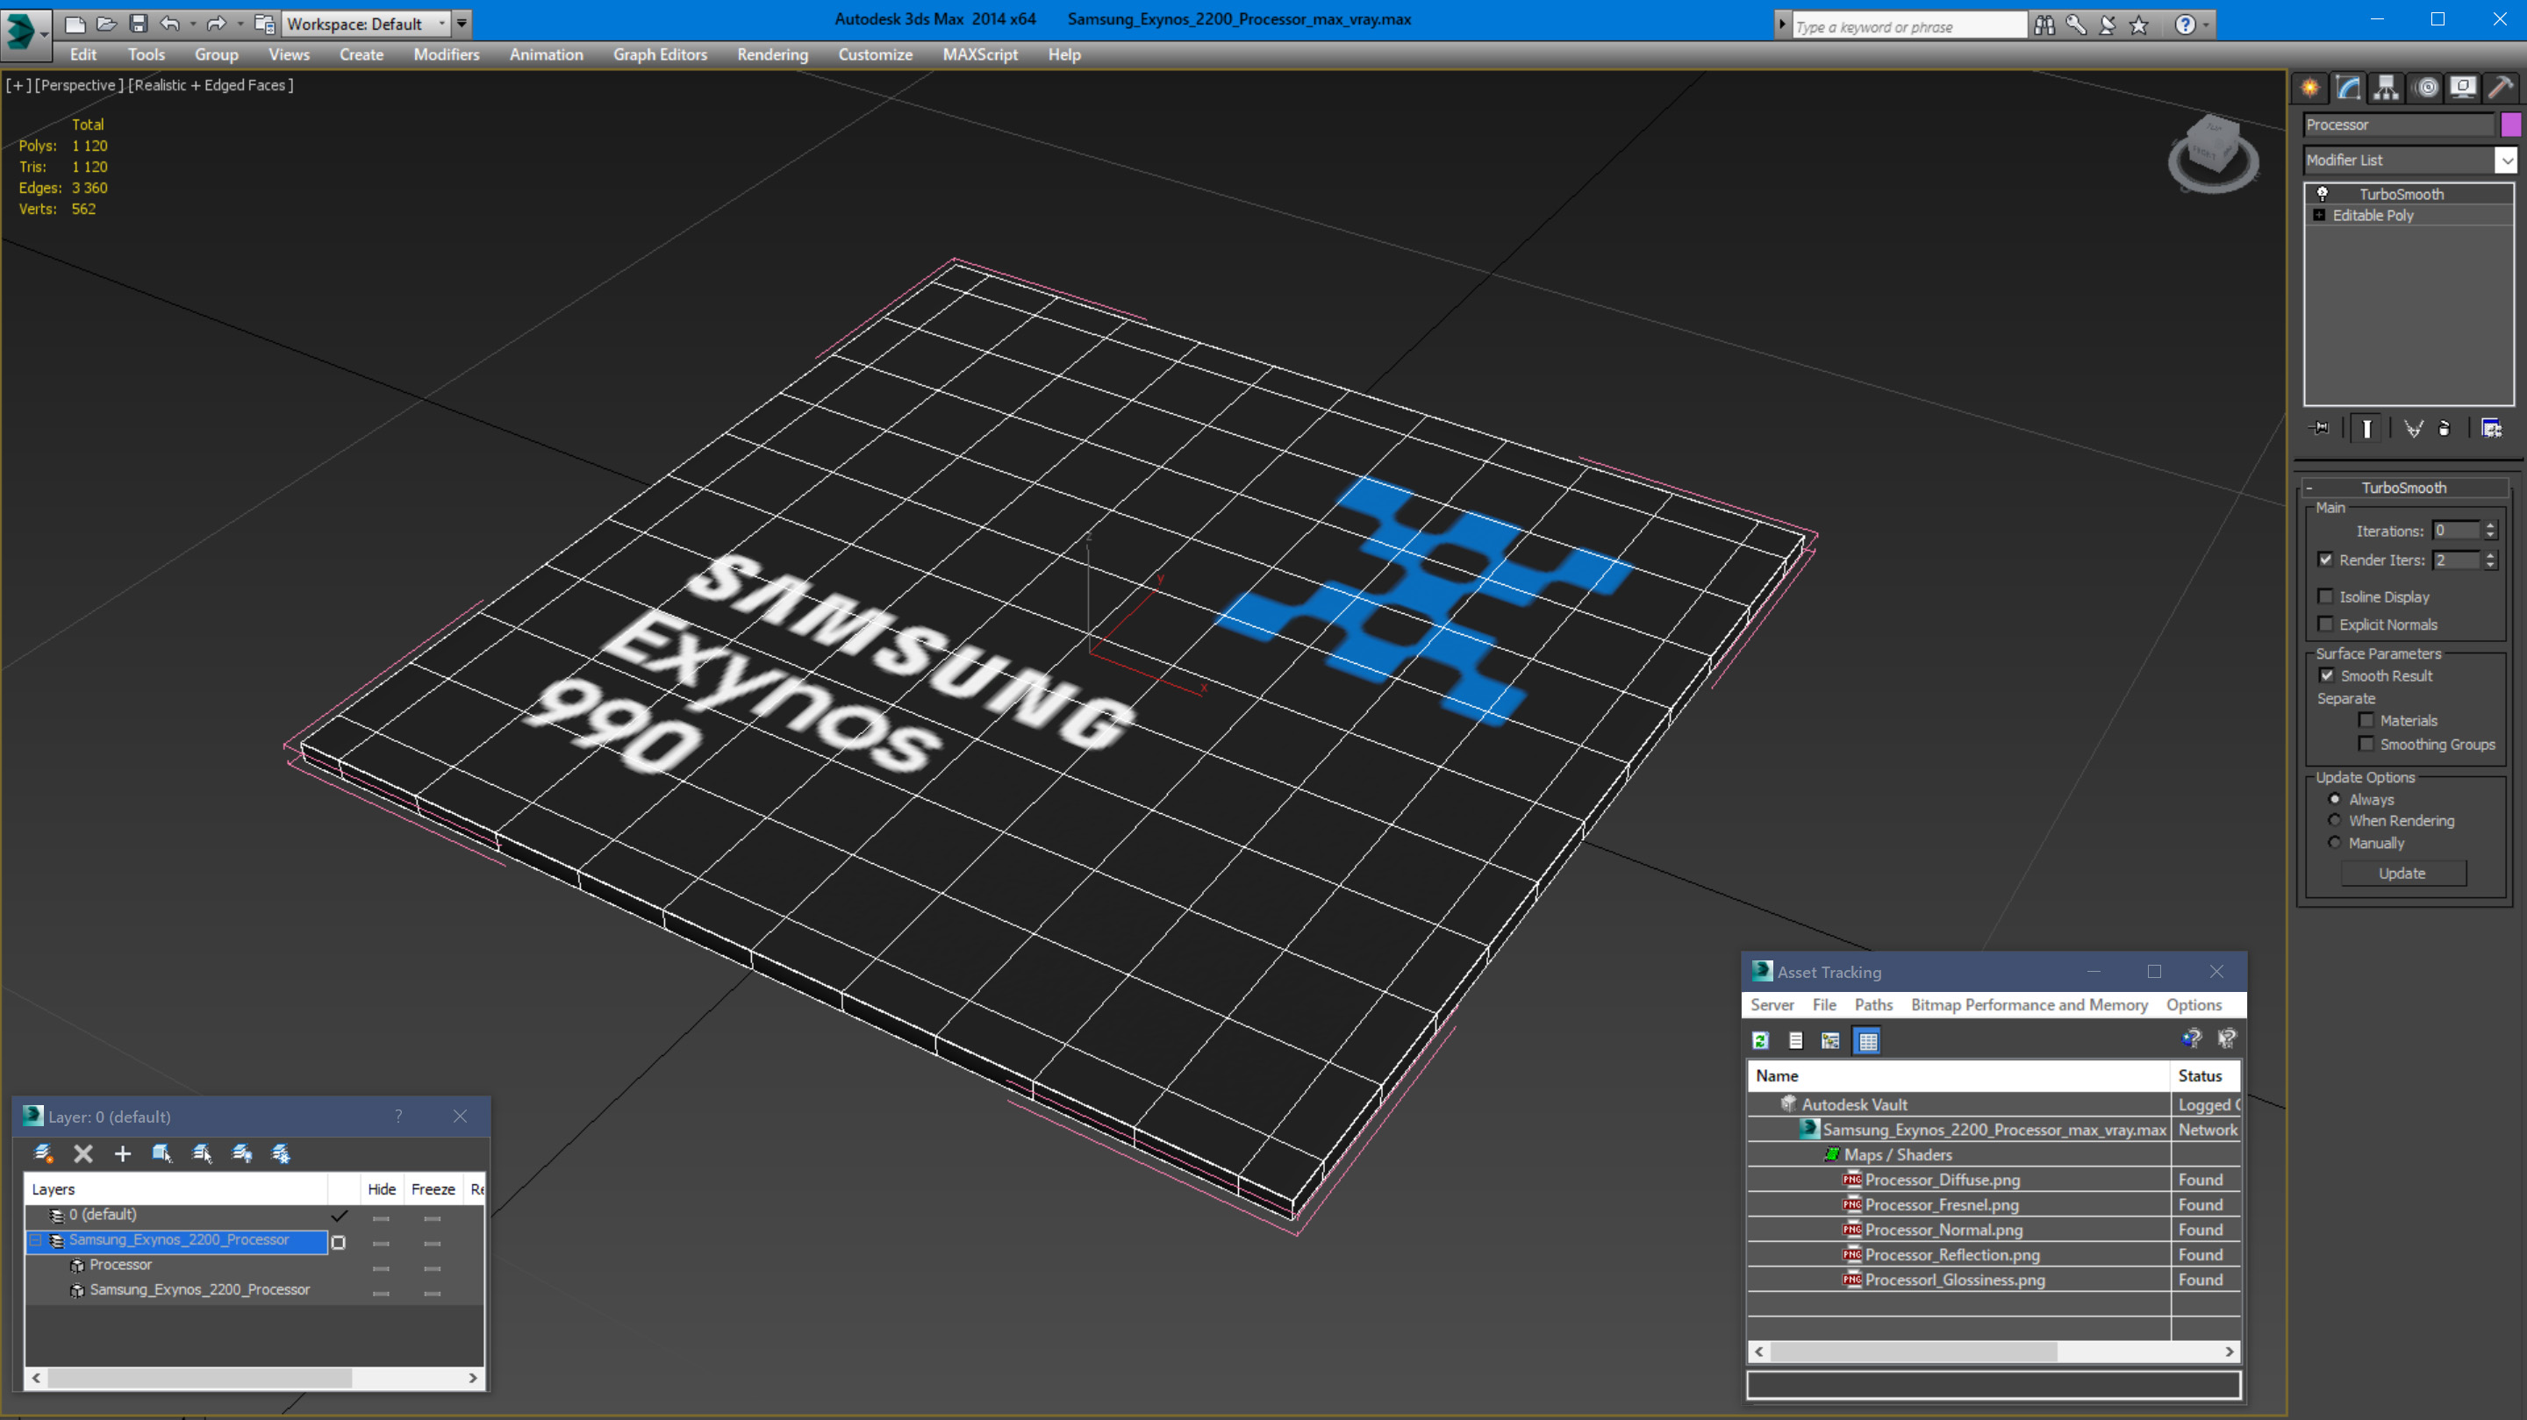Enable Explicit Normals checkbox
Screen dimensions: 2527x1420
coord(2326,624)
